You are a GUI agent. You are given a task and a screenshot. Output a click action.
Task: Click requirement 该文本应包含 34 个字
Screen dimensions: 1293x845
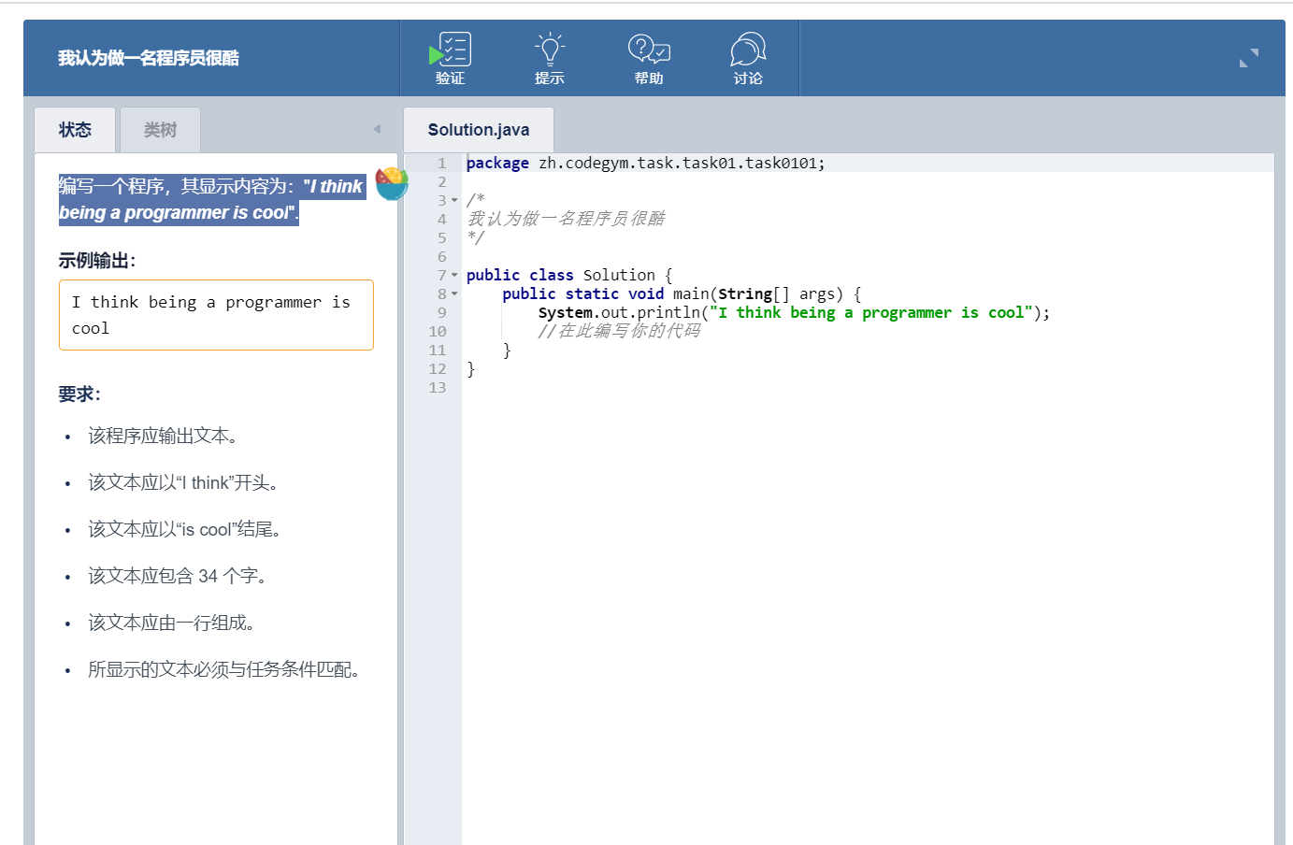[x=178, y=576]
